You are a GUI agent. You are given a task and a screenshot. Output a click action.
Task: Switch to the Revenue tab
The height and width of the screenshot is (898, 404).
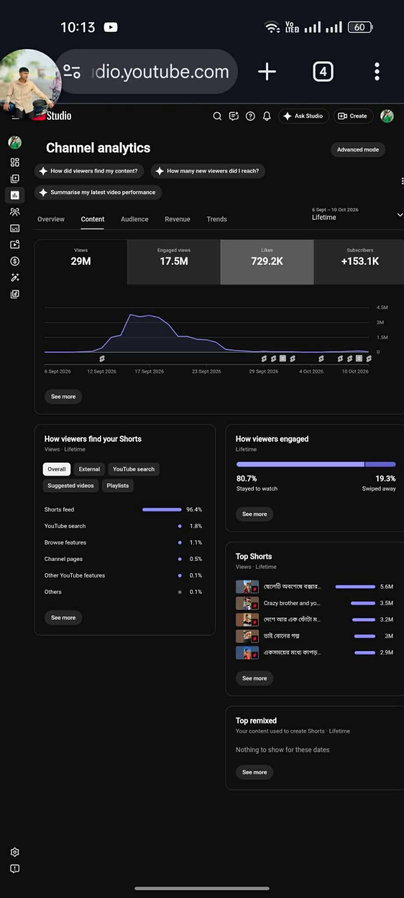point(177,219)
